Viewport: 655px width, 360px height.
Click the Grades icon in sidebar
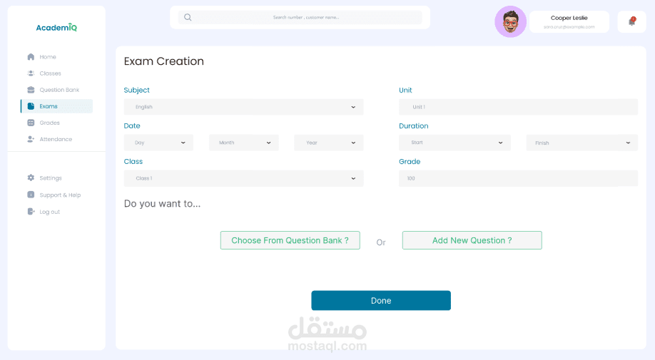pyautogui.click(x=31, y=123)
